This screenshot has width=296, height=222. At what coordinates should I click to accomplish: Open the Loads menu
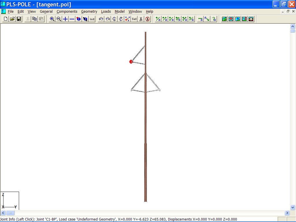click(106, 12)
